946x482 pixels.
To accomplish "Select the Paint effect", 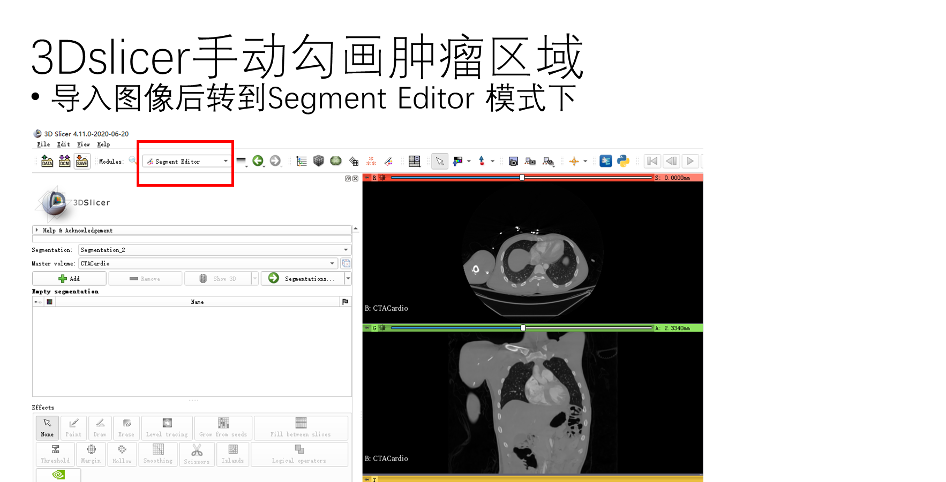I will (73, 428).
